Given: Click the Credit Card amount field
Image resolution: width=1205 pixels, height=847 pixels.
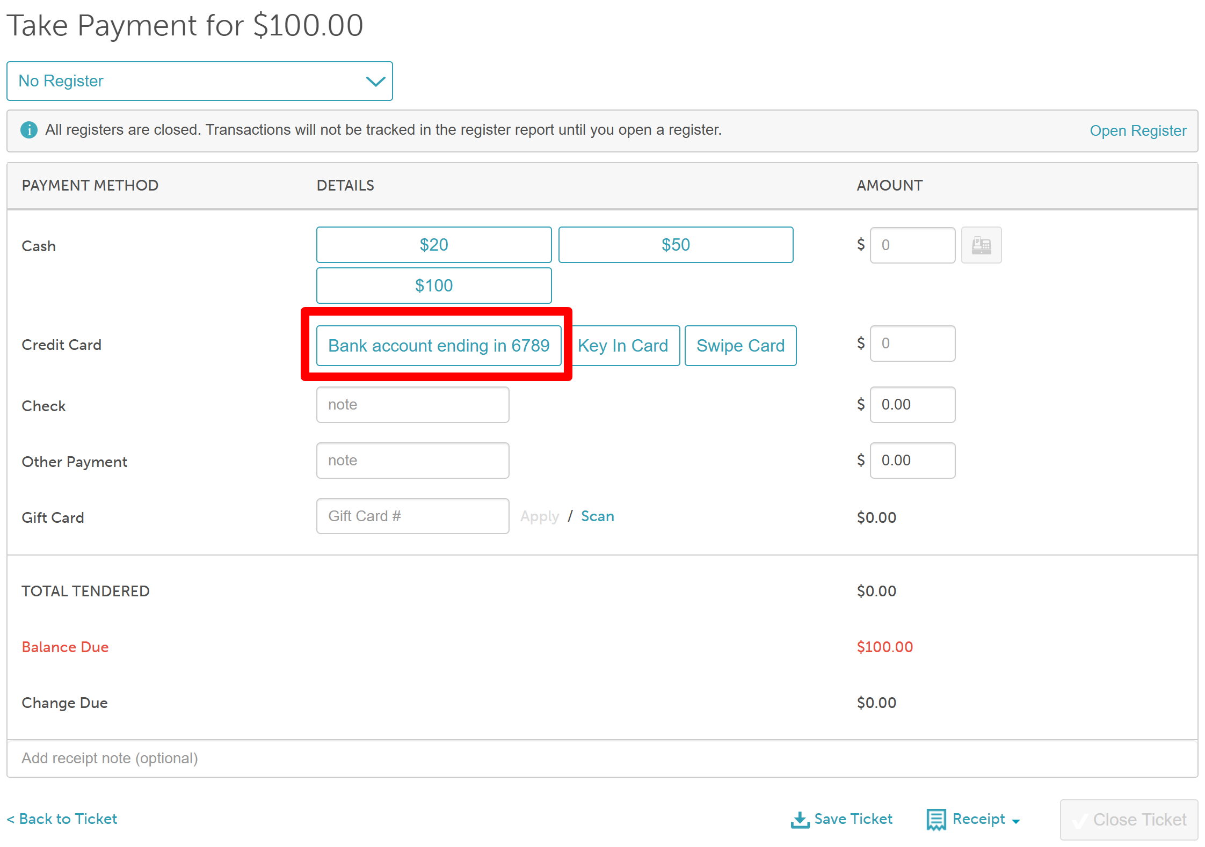Looking at the screenshot, I should click(912, 344).
